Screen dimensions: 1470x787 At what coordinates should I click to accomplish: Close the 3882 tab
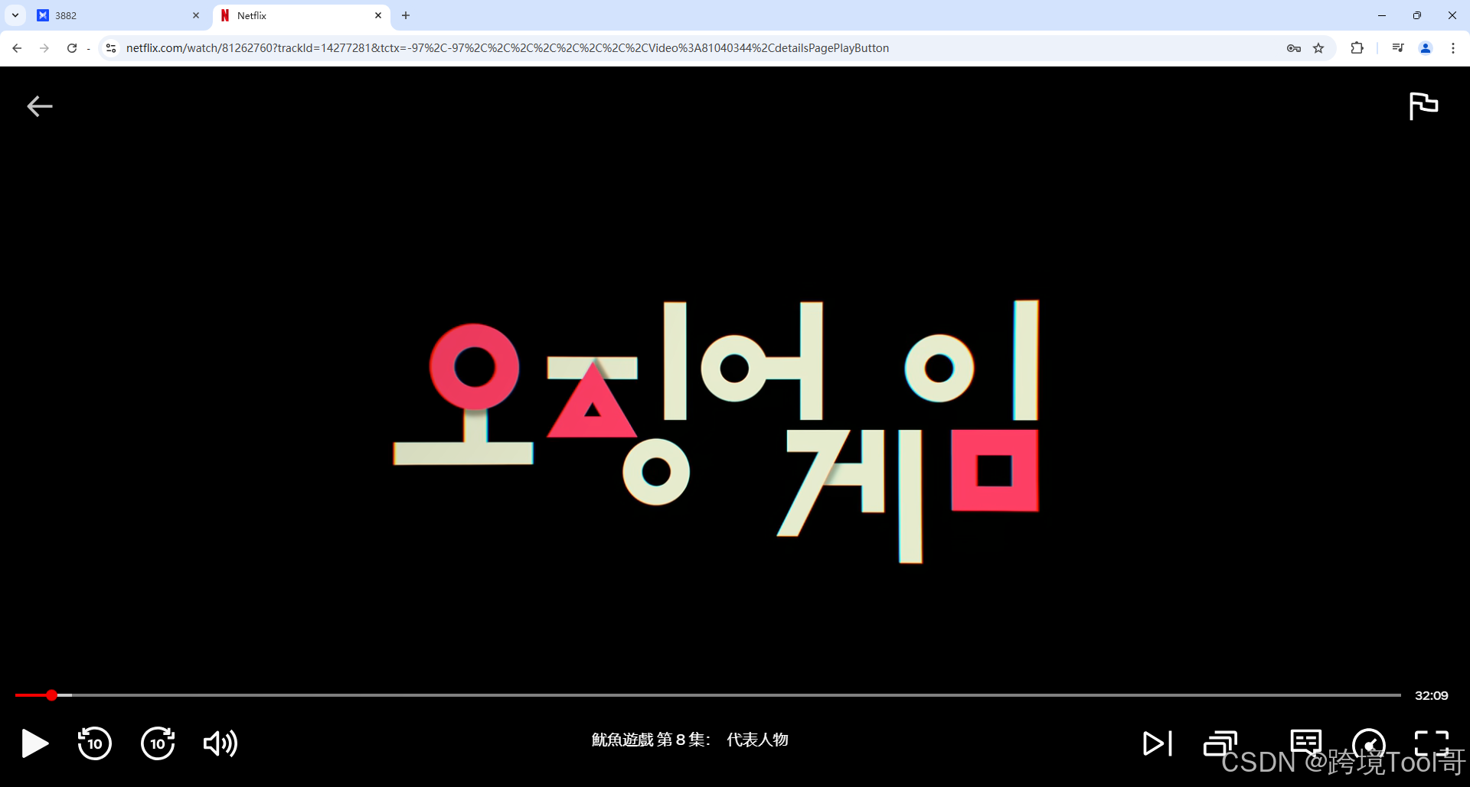coord(196,15)
